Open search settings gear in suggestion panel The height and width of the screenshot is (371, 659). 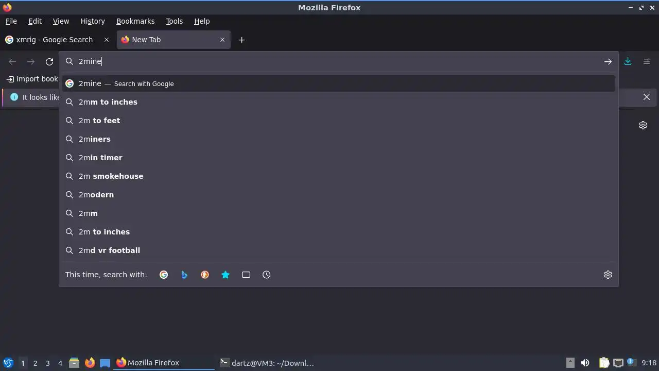coord(608,275)
